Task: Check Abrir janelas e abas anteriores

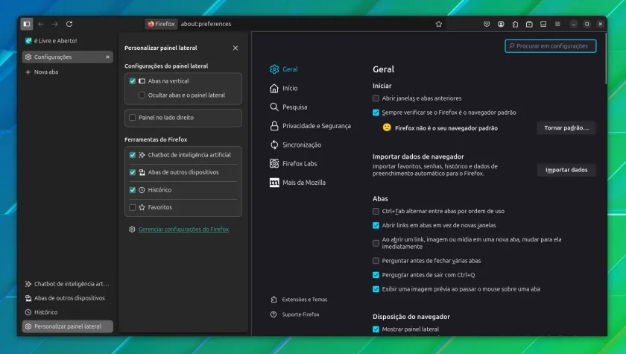Action: click(376, 98)
